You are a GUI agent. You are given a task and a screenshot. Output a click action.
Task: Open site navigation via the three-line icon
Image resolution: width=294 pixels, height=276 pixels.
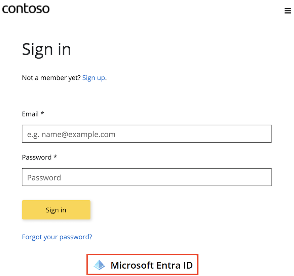pyautogui.click(x=288, y=10)
